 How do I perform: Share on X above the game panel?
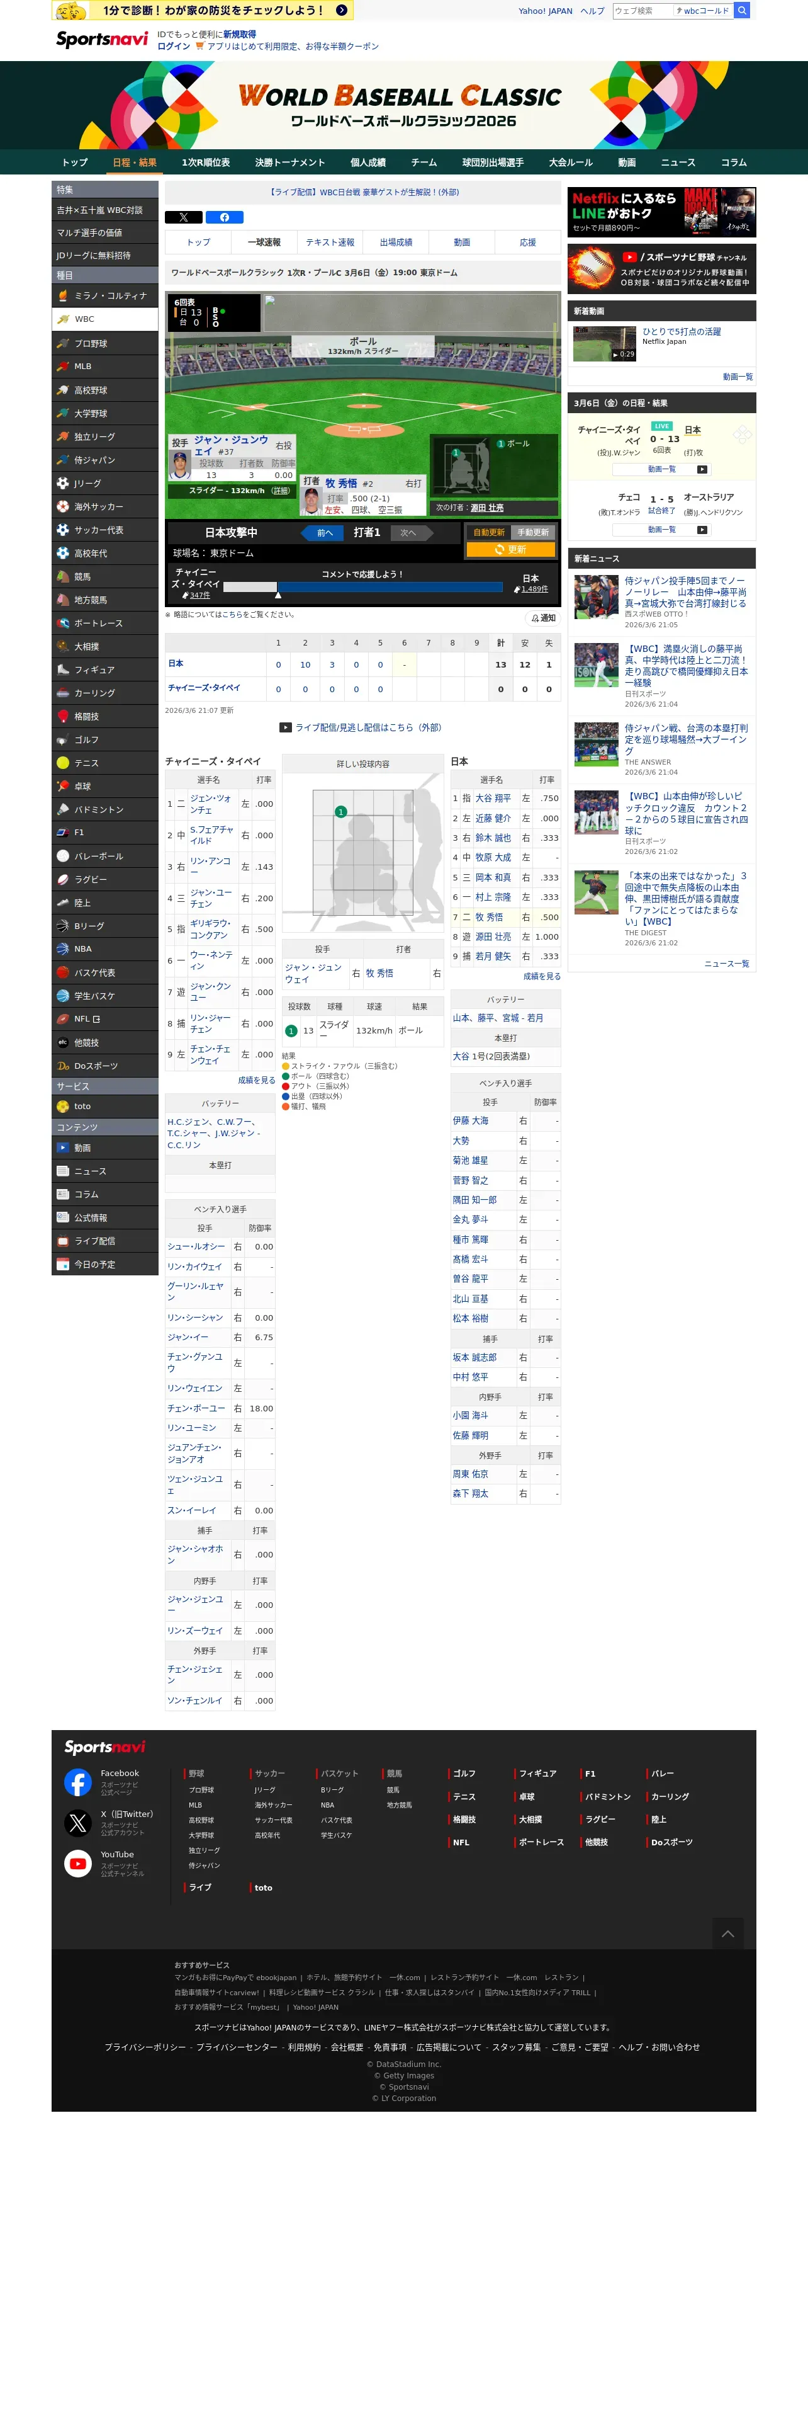click(x=183, y=217)
